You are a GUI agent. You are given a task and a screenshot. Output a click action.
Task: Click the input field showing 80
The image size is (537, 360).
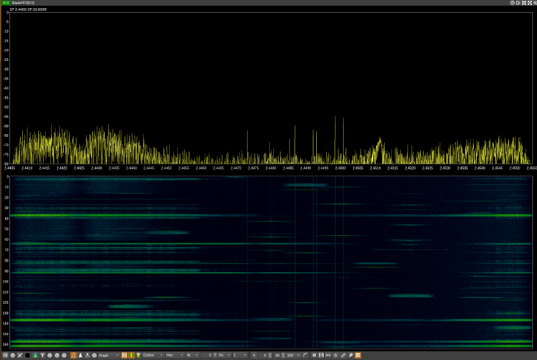point(278,355)
